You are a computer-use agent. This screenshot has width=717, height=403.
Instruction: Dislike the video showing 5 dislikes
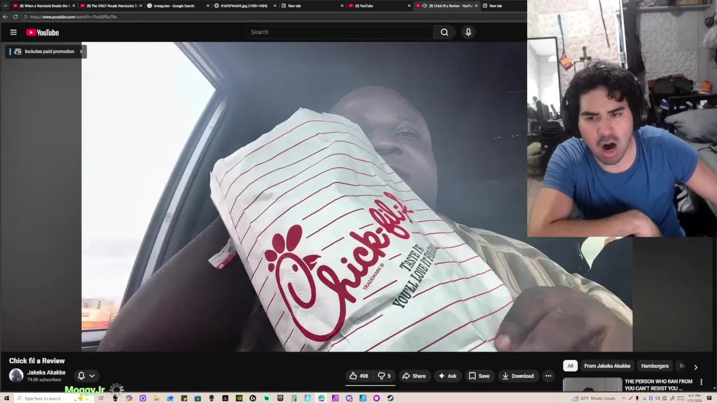coord(385,376)
